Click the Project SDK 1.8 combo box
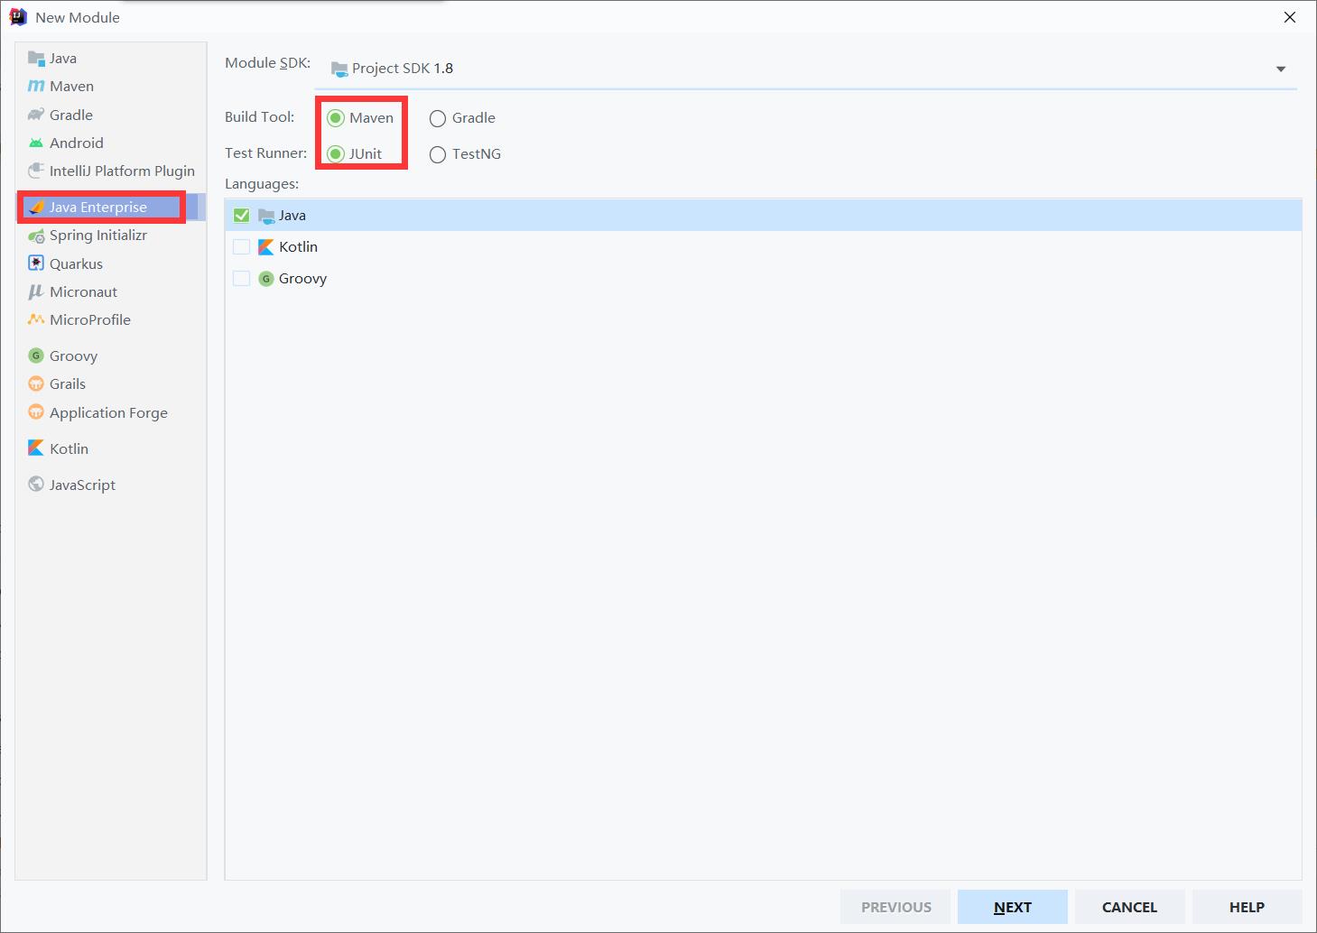1317x933 pixels. tap(805, 69)
